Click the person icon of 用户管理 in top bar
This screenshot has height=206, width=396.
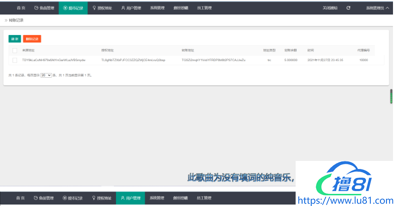tap(123, 8)
